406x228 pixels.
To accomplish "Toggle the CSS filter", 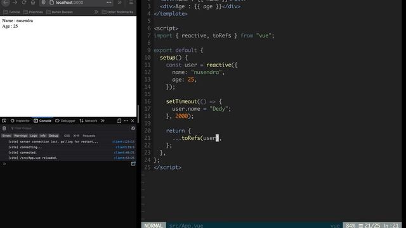I will tap(67, 136).
